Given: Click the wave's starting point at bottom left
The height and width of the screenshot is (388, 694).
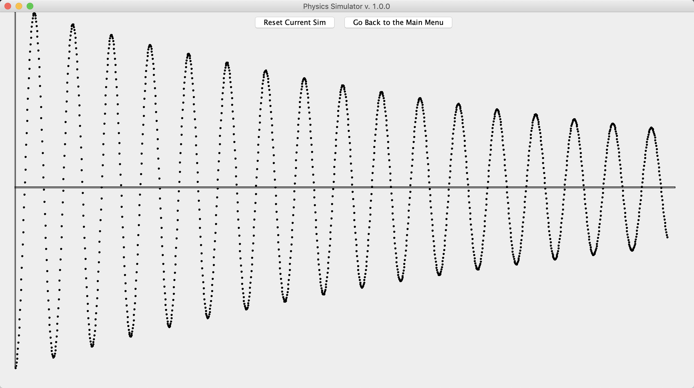Looking at the screenshot, I should 16,368.
